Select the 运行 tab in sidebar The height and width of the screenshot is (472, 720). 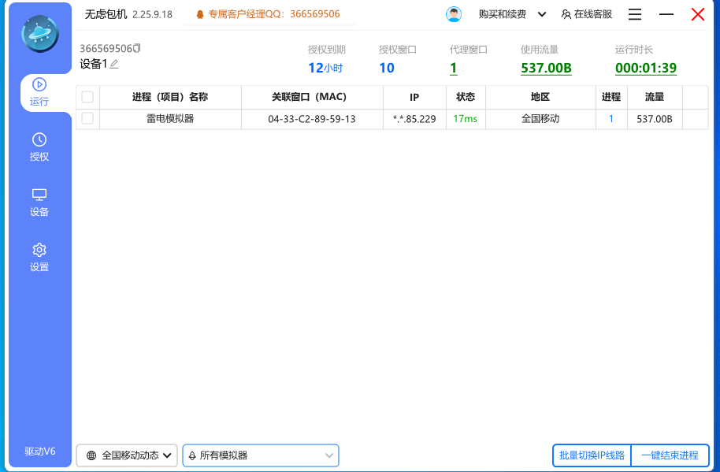click(x=39, y=91)
